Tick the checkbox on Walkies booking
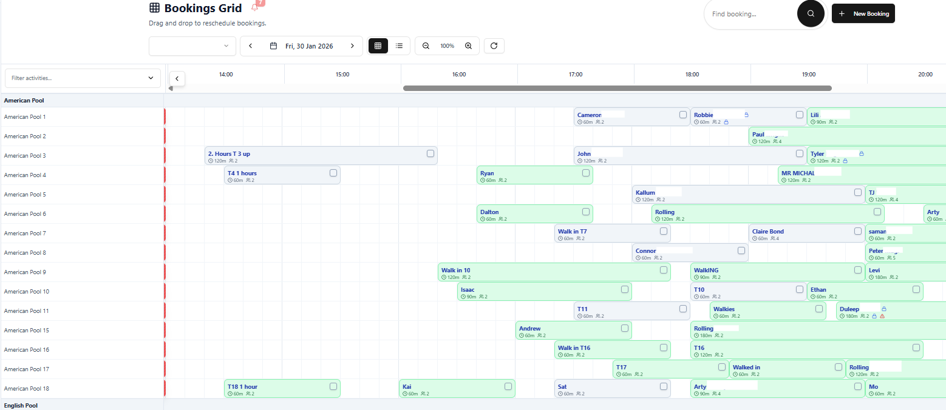 [819, 309]
